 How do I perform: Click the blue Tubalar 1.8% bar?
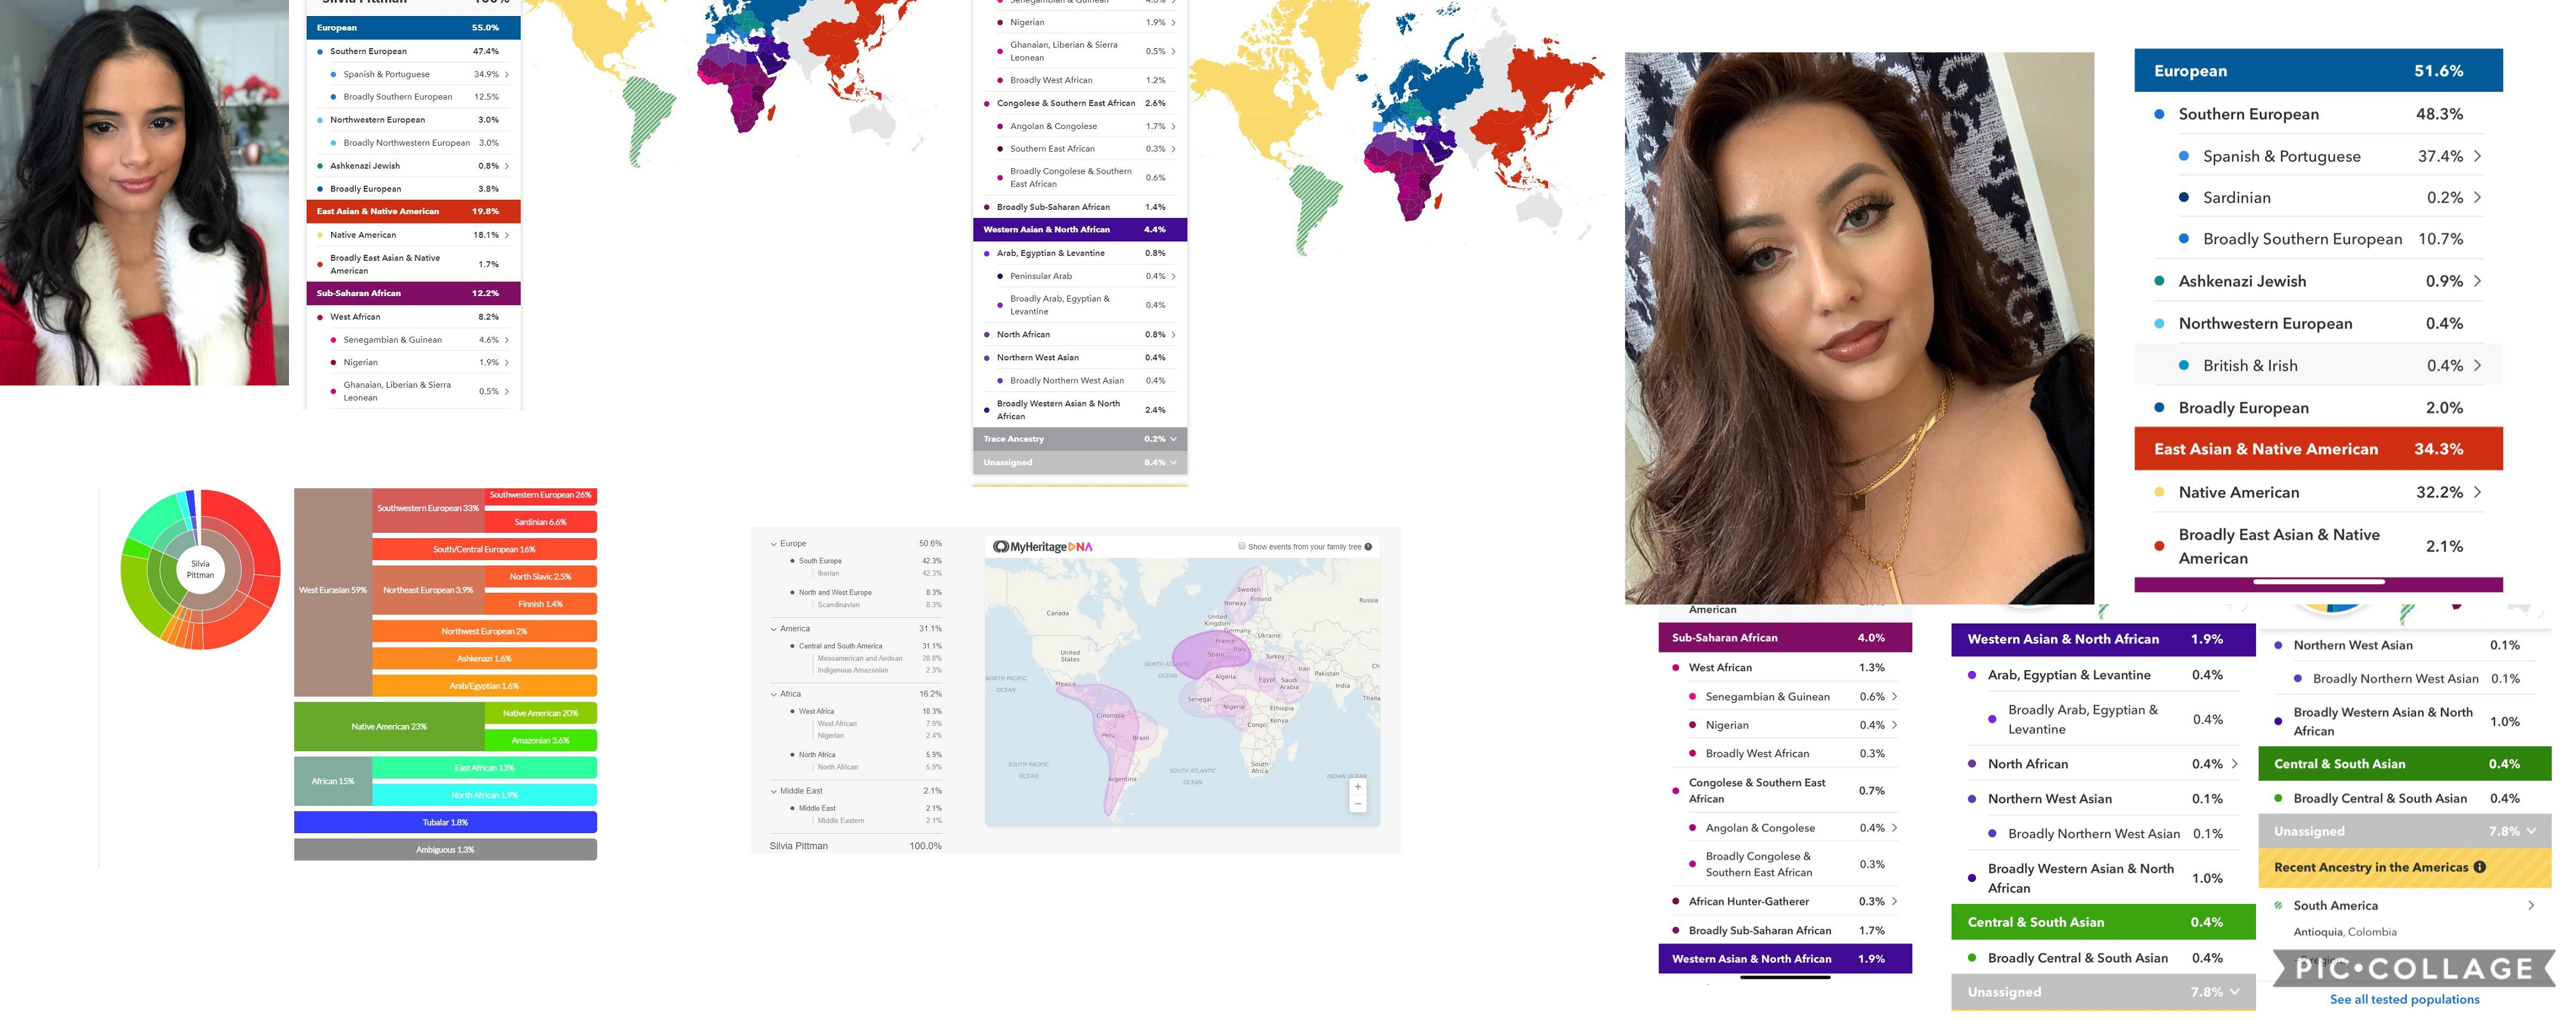click(x=445, y=822)
